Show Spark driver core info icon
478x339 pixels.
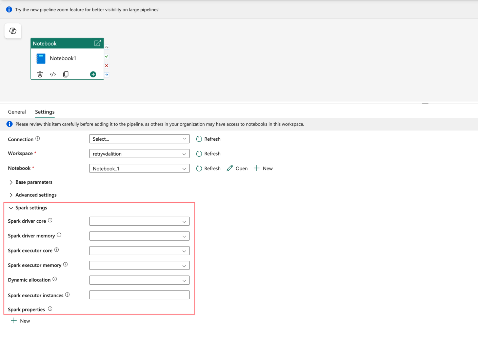[50, 220]
